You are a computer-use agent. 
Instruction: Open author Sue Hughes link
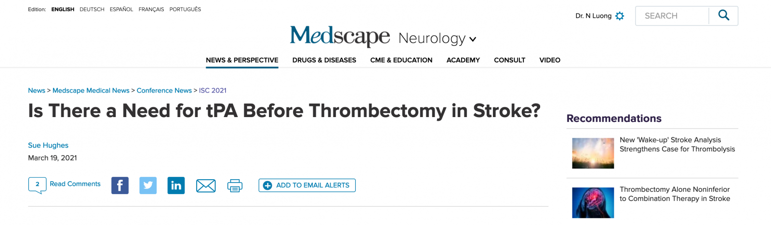[48, 146]
